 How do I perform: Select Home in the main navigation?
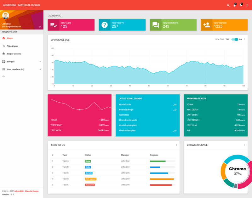click(x=10, y=38)
